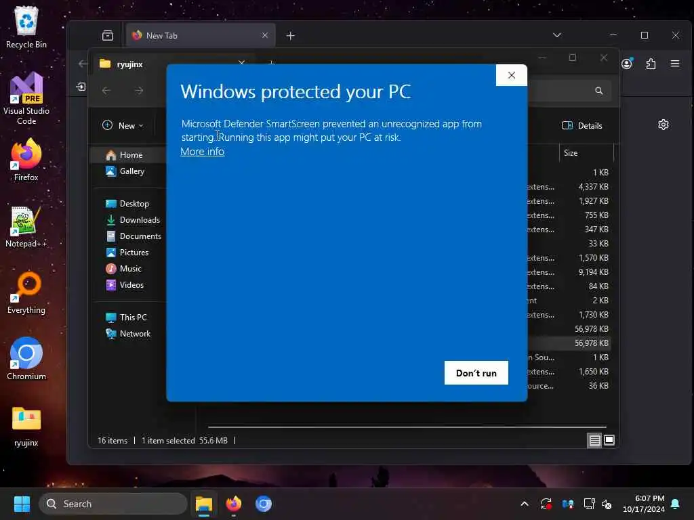Click Windows Start button
The width and height of the screenshot is (694, 520).
[22, 504]
